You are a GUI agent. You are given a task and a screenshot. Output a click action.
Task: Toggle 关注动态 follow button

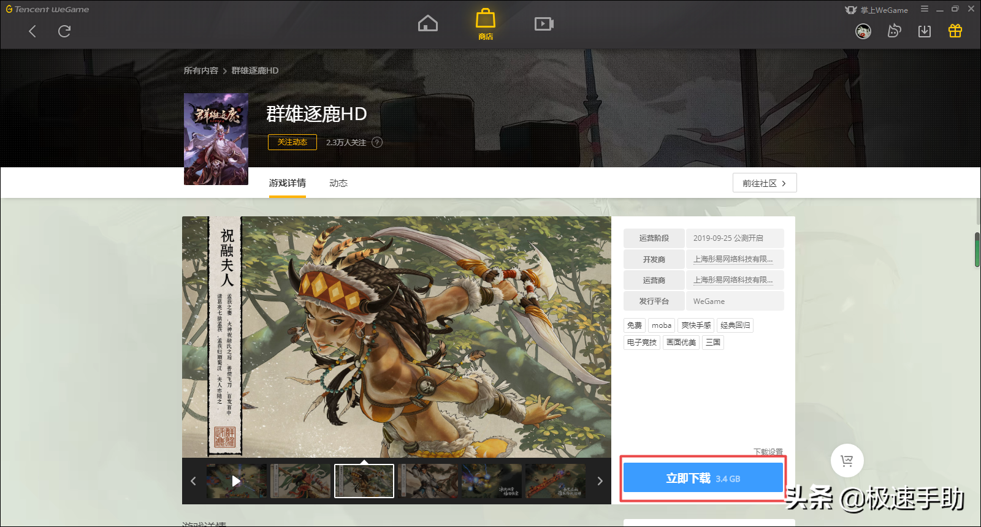coord(292,142)
